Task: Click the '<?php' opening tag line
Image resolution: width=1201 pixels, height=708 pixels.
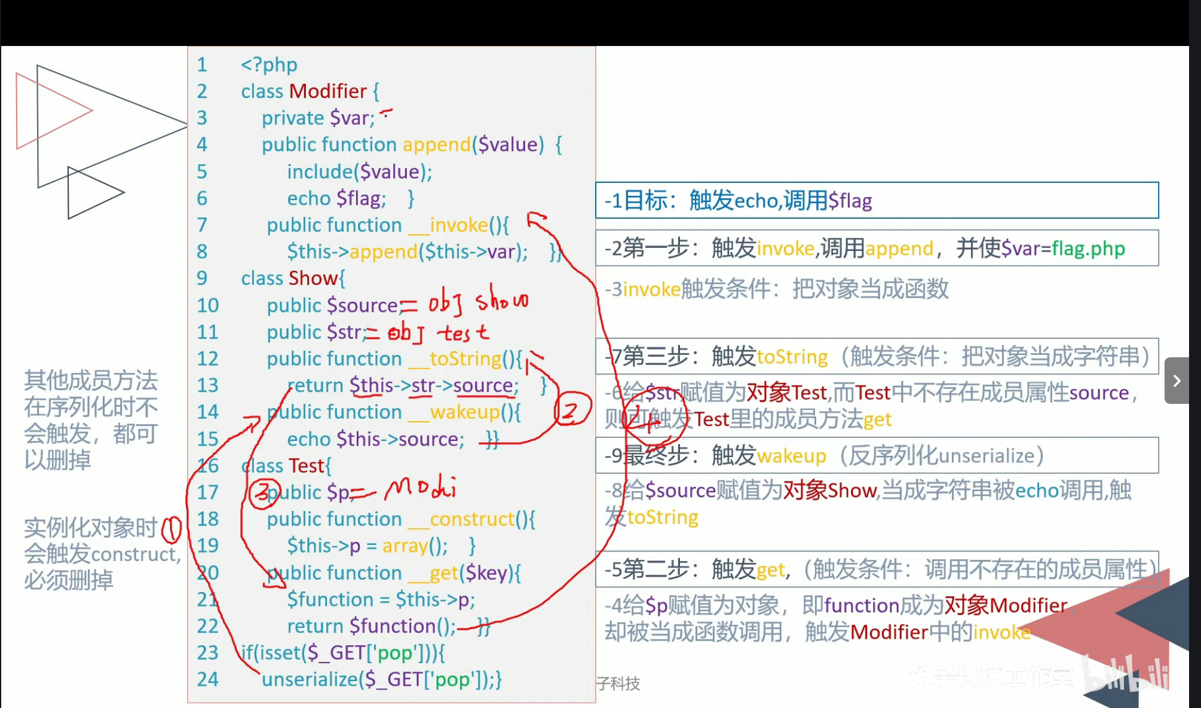Action: [x=269, y=65]
